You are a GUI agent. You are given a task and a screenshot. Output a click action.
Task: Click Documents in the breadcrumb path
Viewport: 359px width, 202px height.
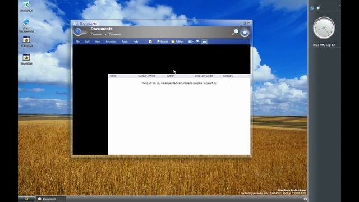tap(115, 35)
